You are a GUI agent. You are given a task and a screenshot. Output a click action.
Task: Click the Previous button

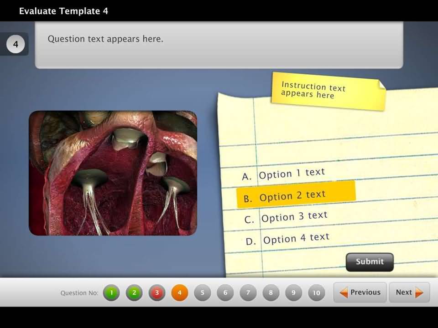pyautogui.click(x=360, y=292)
